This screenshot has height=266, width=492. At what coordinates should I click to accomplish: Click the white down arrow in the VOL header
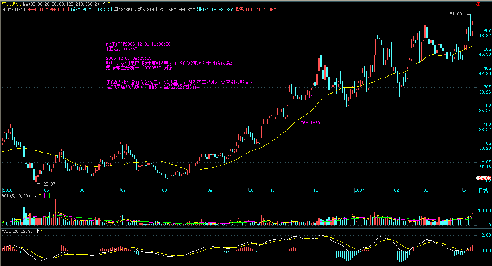coord(35,196)
